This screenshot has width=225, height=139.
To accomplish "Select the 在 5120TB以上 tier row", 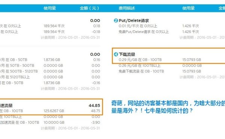I will pyautogui.click(x=15, y=77).
